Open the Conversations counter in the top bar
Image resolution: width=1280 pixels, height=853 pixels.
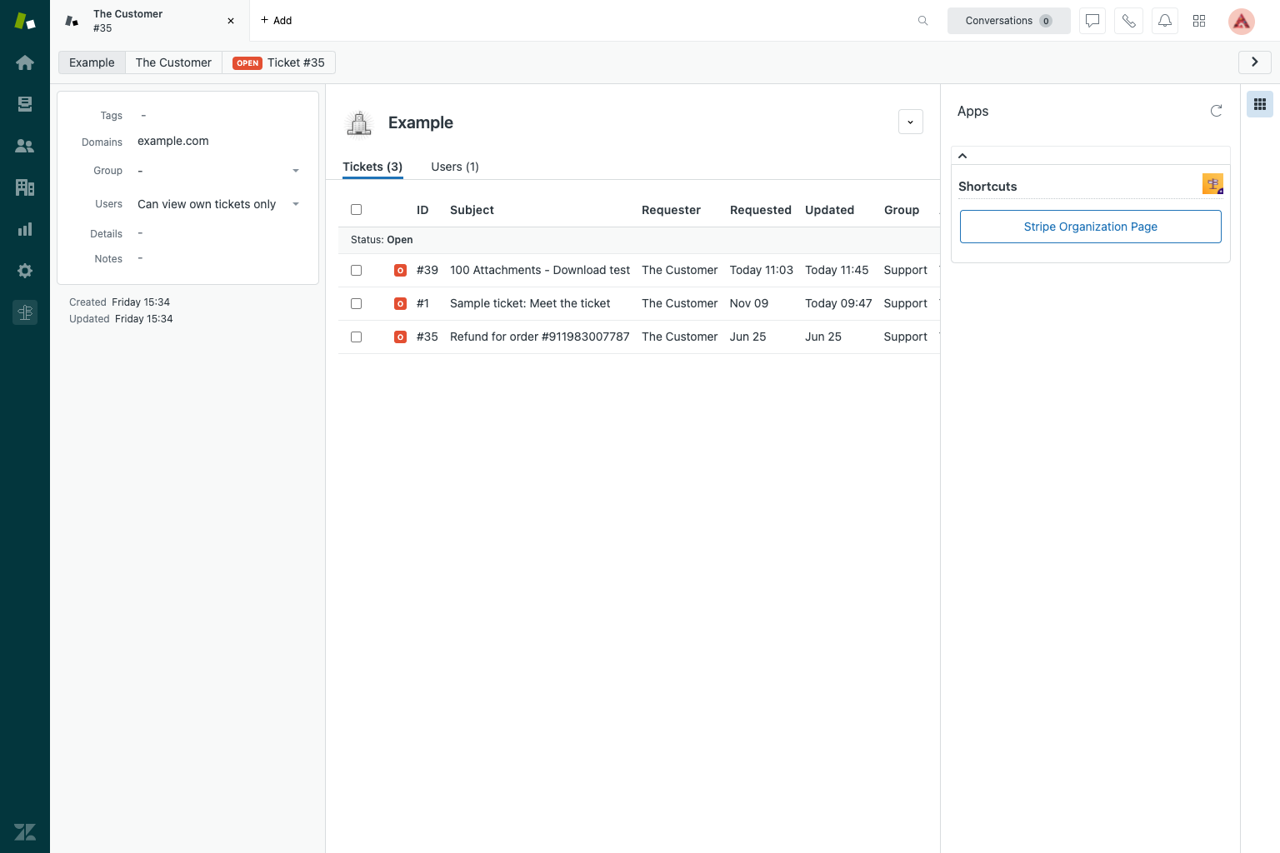point(1008,21)
